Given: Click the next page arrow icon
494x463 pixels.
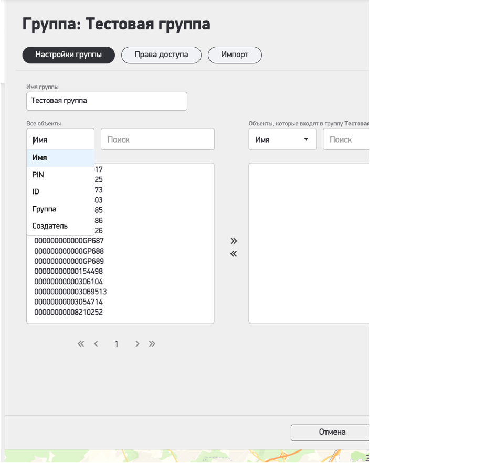Looking at the screenshot, I should tap(137, 344).
